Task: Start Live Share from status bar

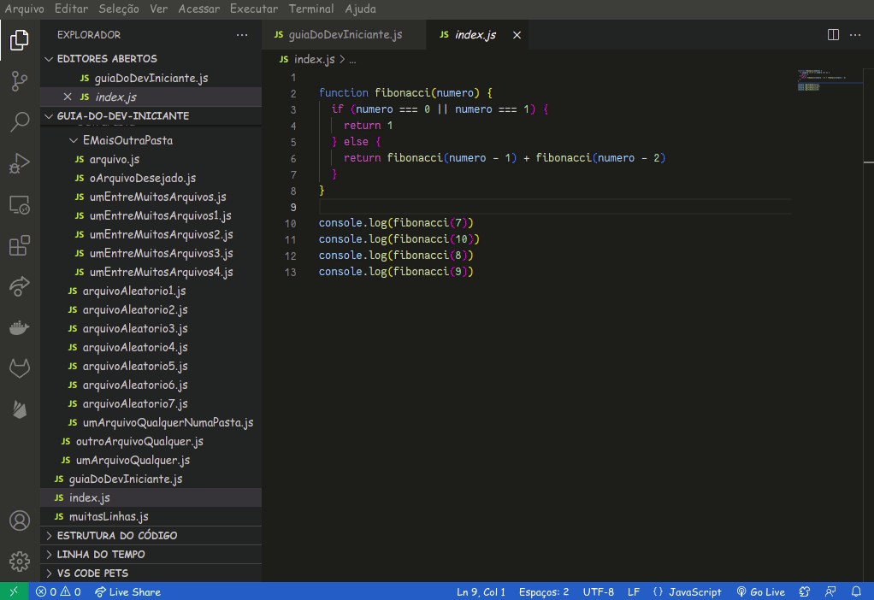Action: pyautogui.click(x=127, y=591)
